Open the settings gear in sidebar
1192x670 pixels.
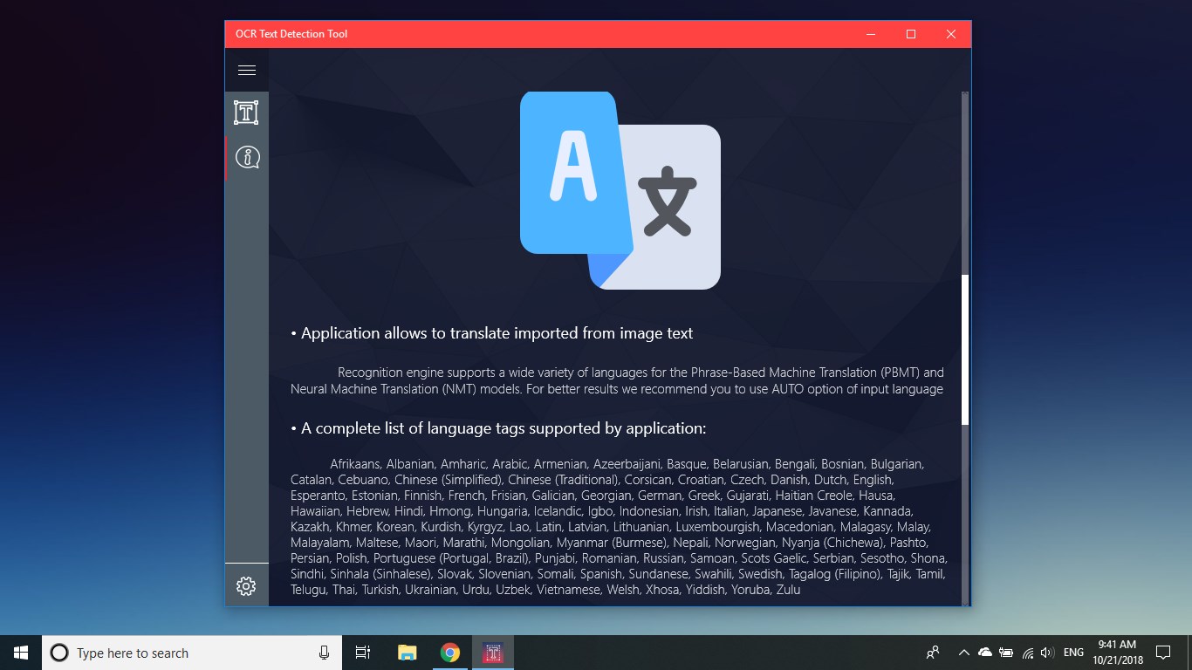[246, 586]
